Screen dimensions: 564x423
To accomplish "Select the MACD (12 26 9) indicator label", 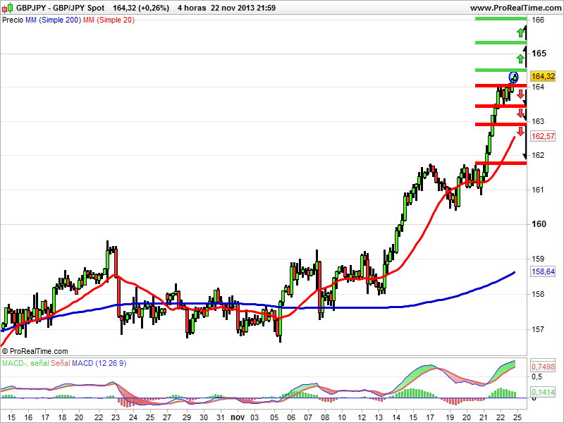I will 99,363.
